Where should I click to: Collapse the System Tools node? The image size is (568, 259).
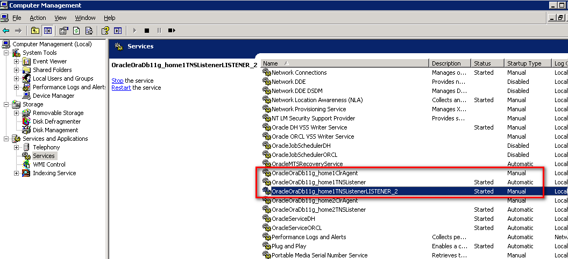coord(6,53)
